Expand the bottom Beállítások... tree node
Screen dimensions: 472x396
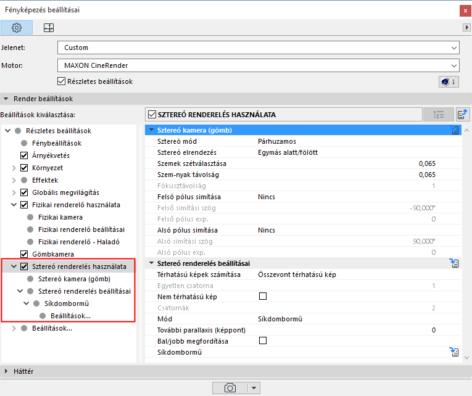click(14, 328)
